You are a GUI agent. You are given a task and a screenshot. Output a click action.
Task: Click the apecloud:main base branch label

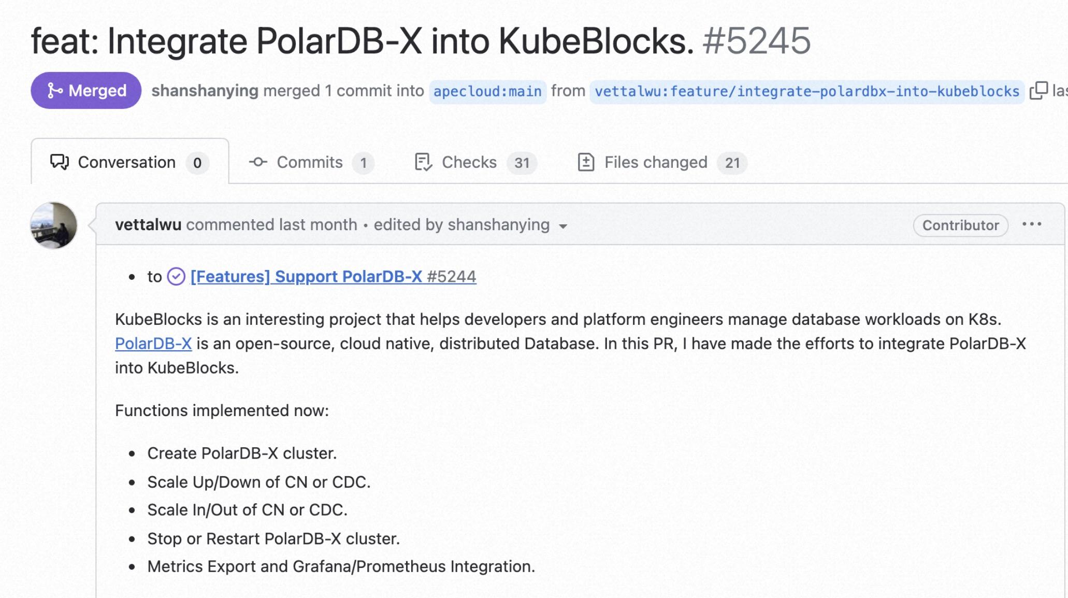[x=487, y=92]
